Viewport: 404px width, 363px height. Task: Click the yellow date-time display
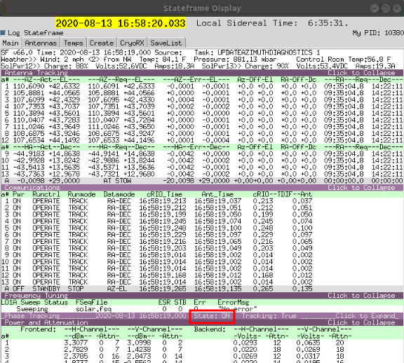[x=121, y=23]
